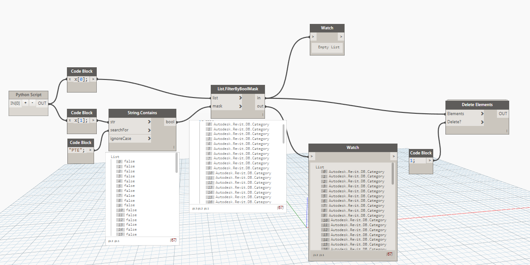This screenshot has width=530, height=265.
Task: Select the str input port on String.Contains
Action: tap(130, 122)
